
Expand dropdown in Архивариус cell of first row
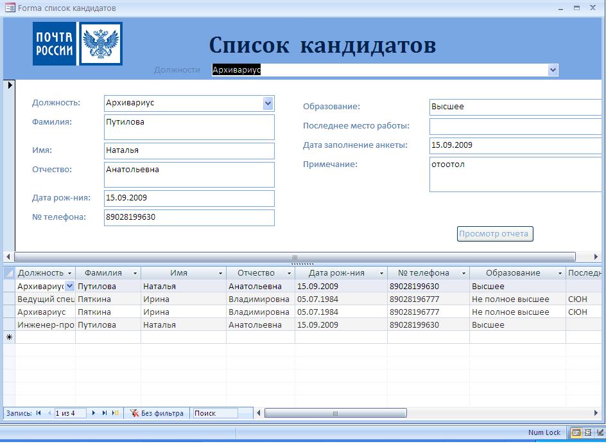[69, 286]
